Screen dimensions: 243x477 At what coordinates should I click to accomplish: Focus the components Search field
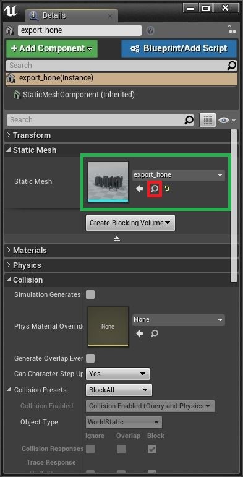[117, 66]
